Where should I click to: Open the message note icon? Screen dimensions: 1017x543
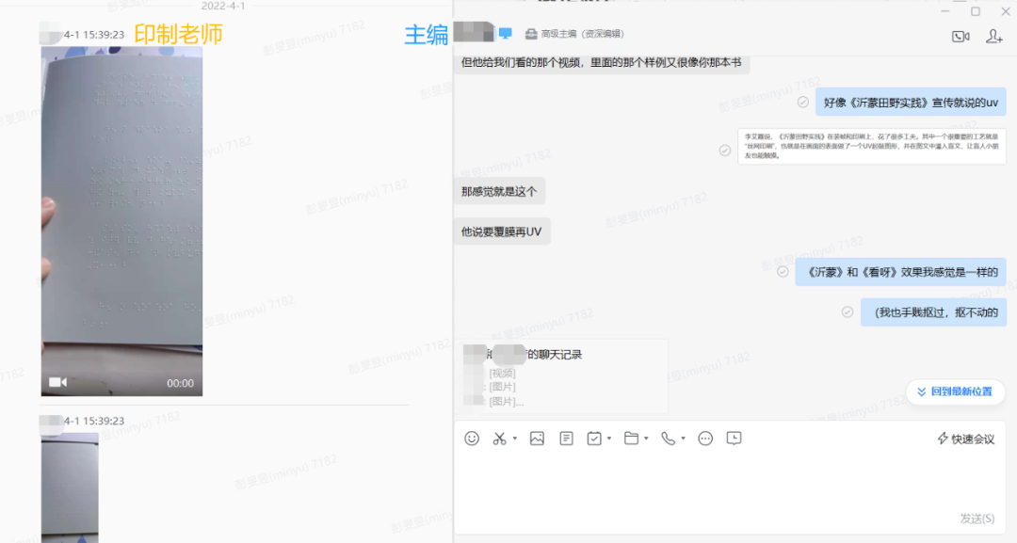point(566,438)
